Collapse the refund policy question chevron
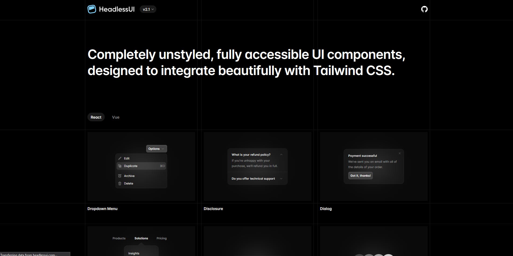The height and width of the screenshot is (256, 513). click(281, 155)
